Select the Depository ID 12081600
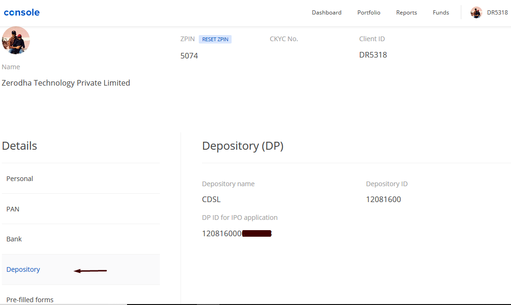Image resolution: width=511 pixels, height=305 pixels. coord(383,199)
